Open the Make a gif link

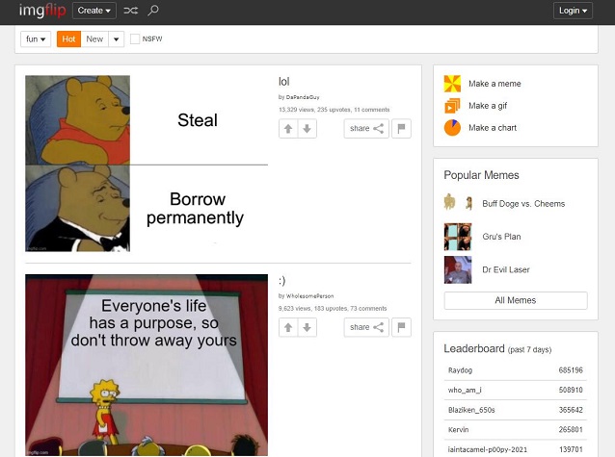488,106
